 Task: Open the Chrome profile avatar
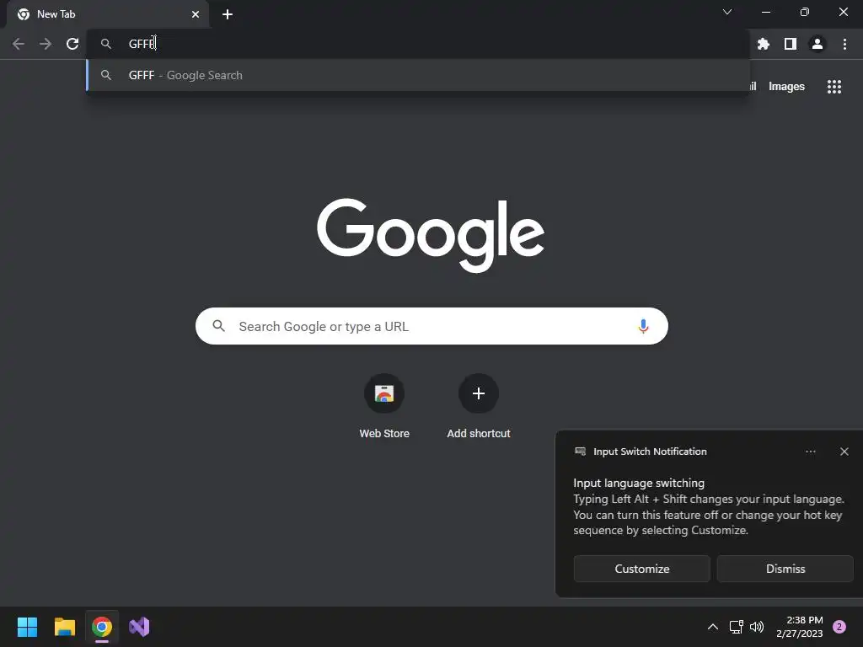(x=817, y=44)
